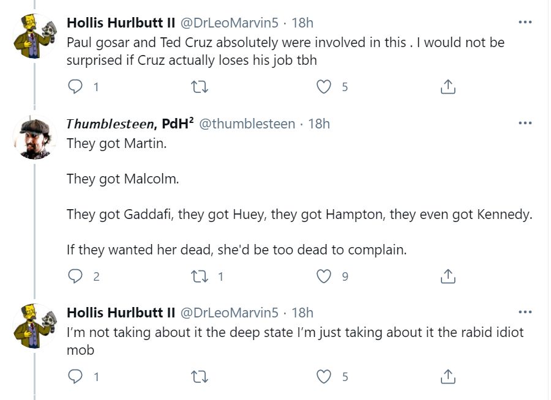Screen dimensions: 551x400
Task: Open more options menu on Thumblesteen's tweet
Action: coord(525,123)
